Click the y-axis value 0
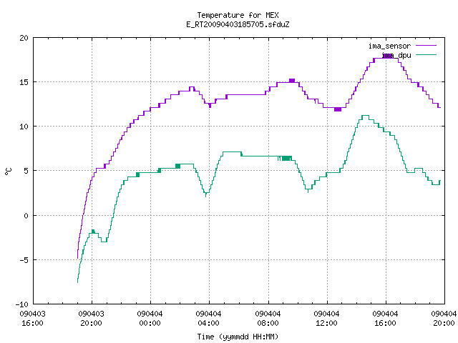The image size is (458, 343). tap(26, 216)
